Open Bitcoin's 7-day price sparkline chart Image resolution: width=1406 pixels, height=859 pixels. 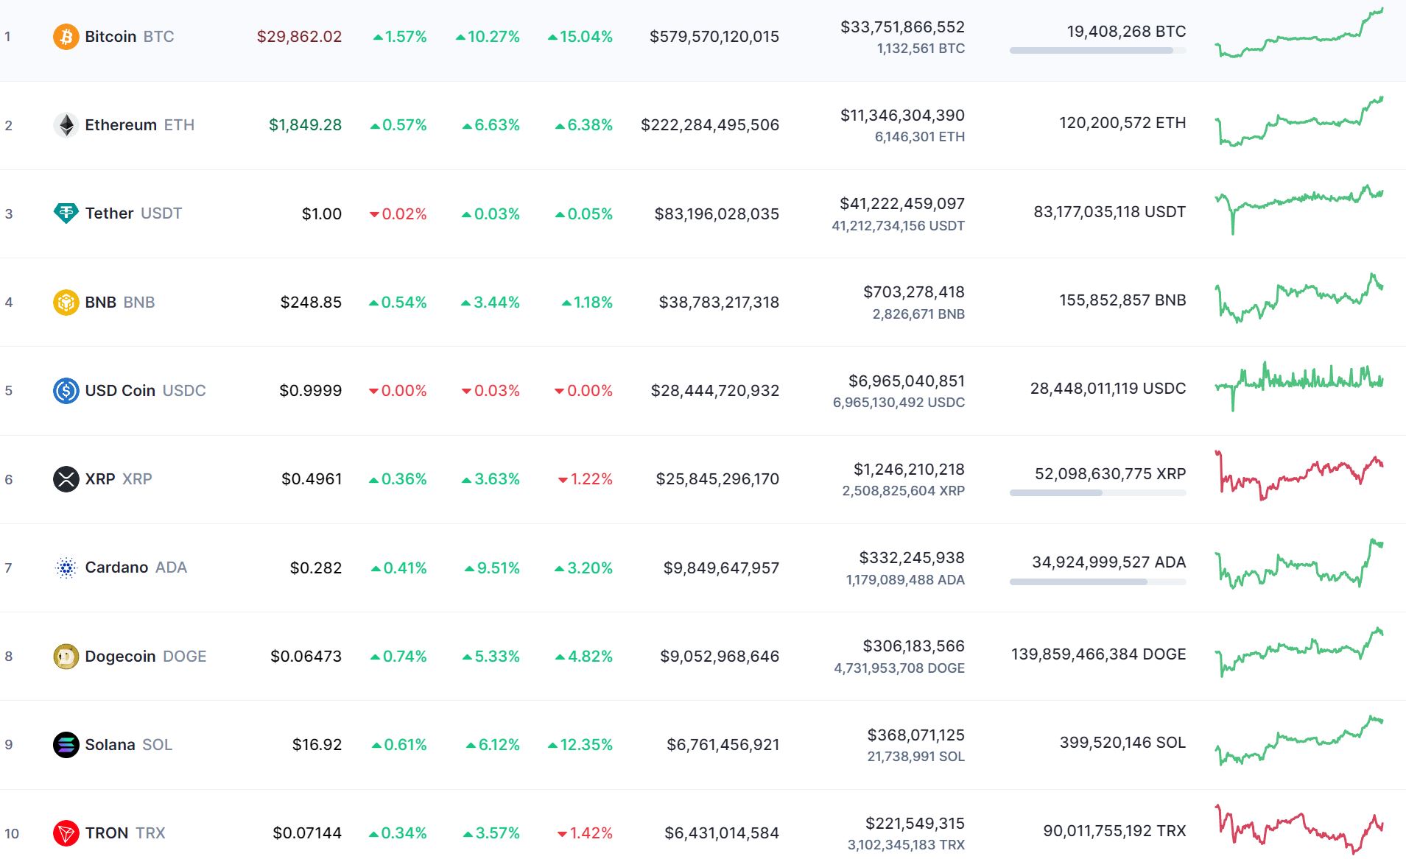(1299, 35)
